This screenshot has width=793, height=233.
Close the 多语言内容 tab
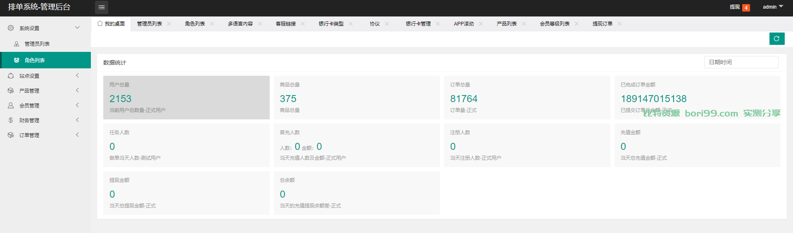[260, 24]
